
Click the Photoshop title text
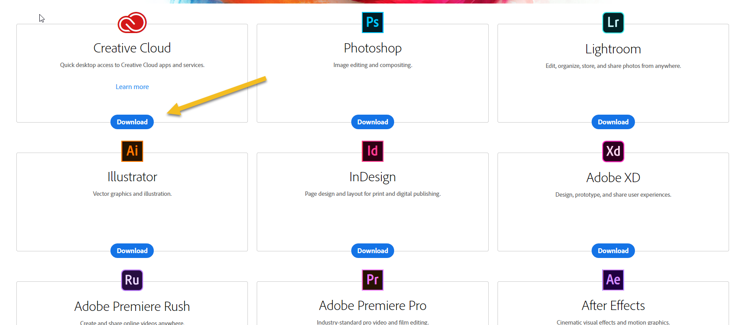pos(372,48)
